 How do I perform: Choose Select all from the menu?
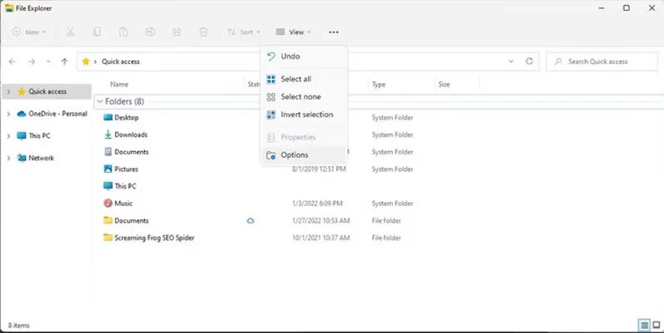(x=295, y=79)
